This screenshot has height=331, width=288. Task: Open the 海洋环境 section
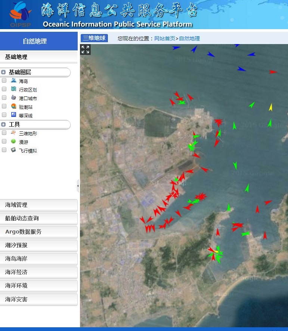coord(38,286)
